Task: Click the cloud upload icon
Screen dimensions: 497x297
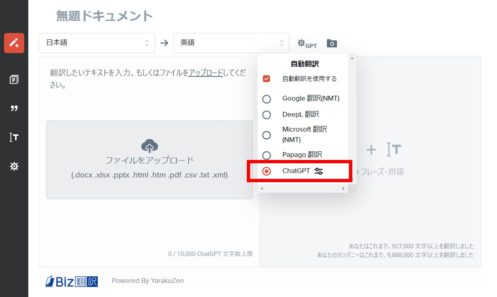Action: [149, 146]
